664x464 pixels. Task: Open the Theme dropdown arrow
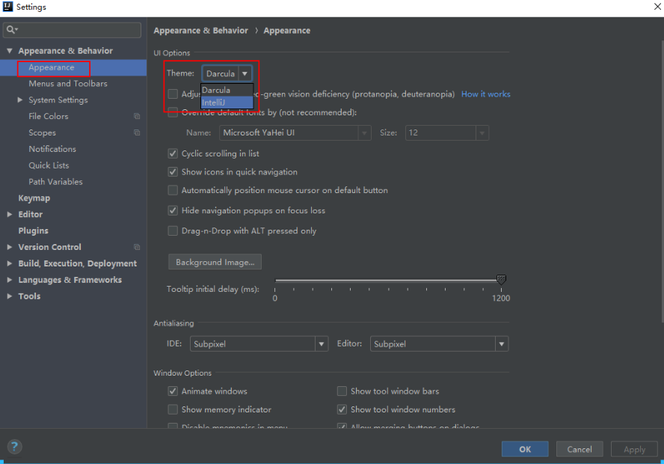(x=245, y=74)
